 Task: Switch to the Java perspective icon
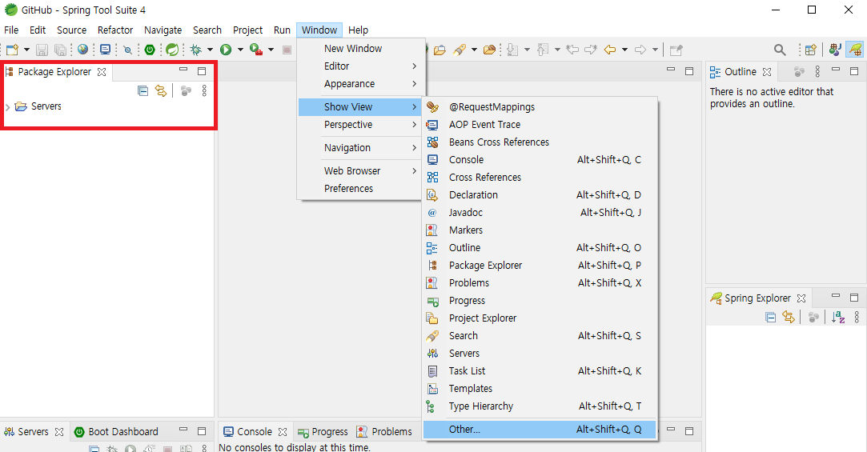(x=835, y=50)
